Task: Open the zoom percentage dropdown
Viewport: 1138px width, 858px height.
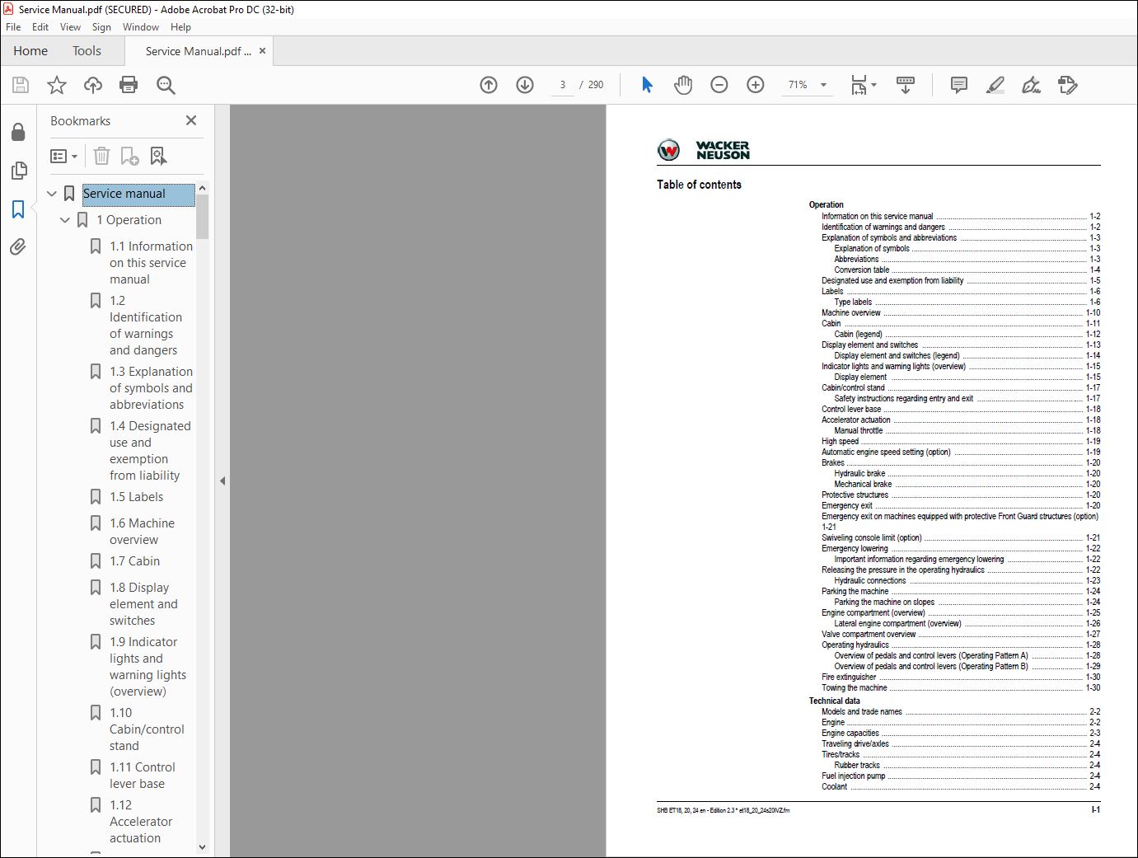Action: 823,85
